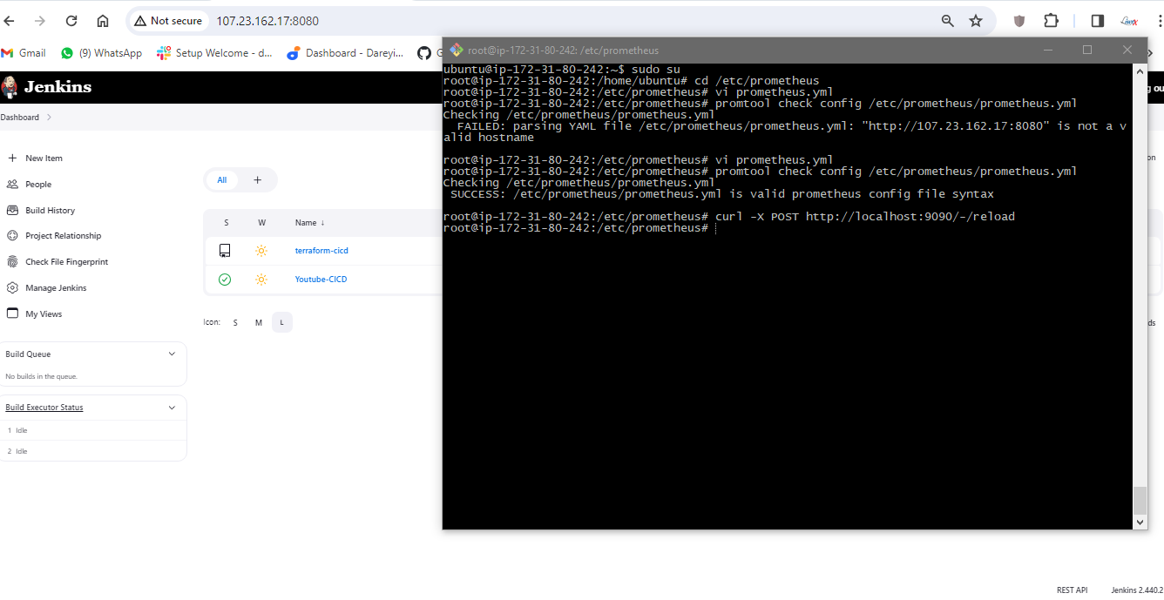Image resolution: width=1164 pixels, height=600 pixels.
Task: Click the Build History icon
Action: click(12, 211)
